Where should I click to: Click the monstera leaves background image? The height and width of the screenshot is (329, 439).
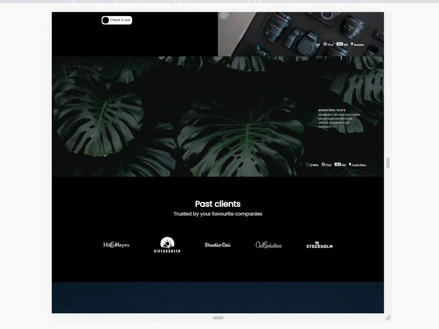click(x=218, y=116)
